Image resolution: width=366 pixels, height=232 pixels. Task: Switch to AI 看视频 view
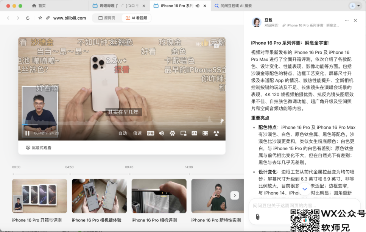pos(137,18)
